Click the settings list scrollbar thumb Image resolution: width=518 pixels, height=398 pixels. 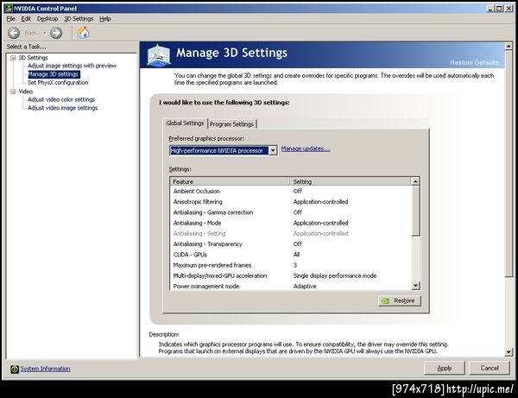pyautogui.click(x=415, y=211)
